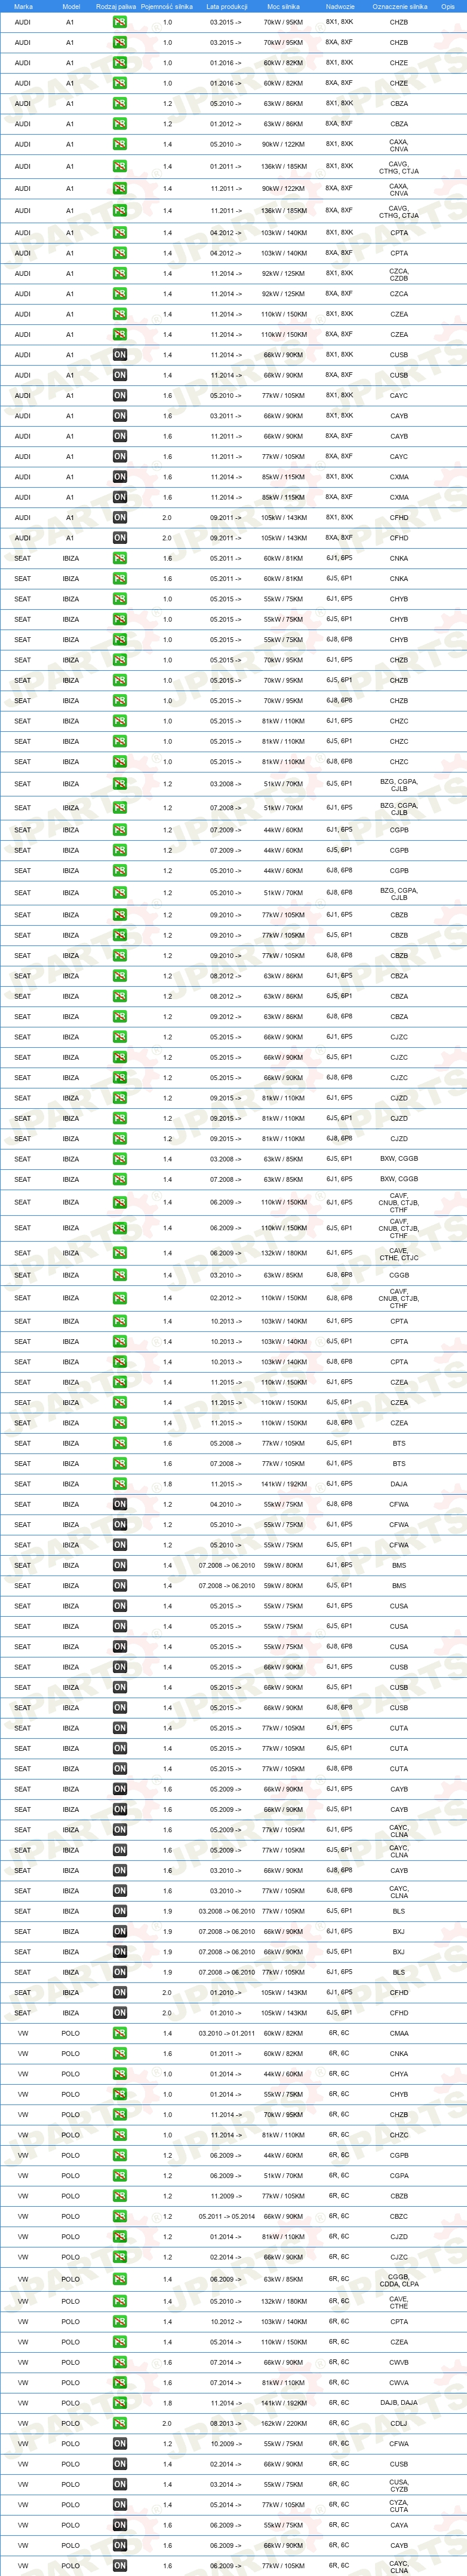This screenshot has width=467, height=2576.
Task: Select the 11.2009 -> cell in VW POLO CBZB row
Action: pos(226,2196)
